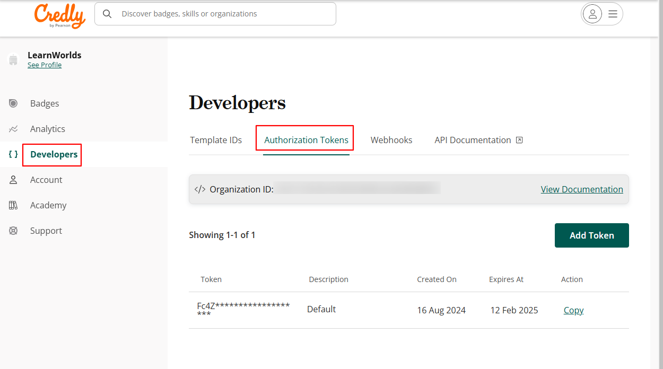Go to Support in sidebar
Image resolution: width=663 pixels, height=369 pixels.
click(46, 231)
